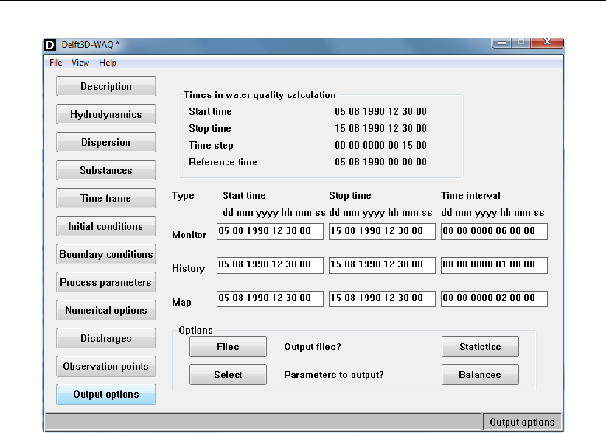Click the 'Time interval' column header

coord(471,196)
